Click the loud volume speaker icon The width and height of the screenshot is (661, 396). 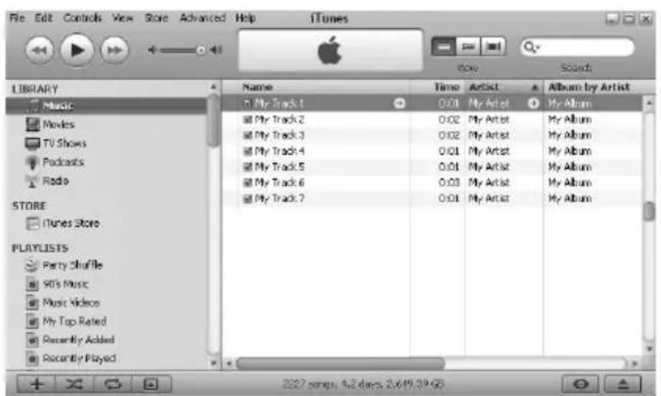[216, 50]
